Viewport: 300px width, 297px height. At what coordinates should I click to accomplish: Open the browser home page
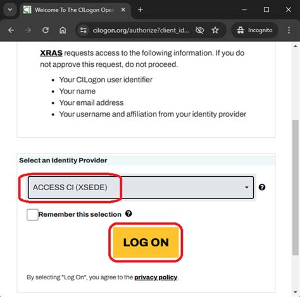click(63, 30)
